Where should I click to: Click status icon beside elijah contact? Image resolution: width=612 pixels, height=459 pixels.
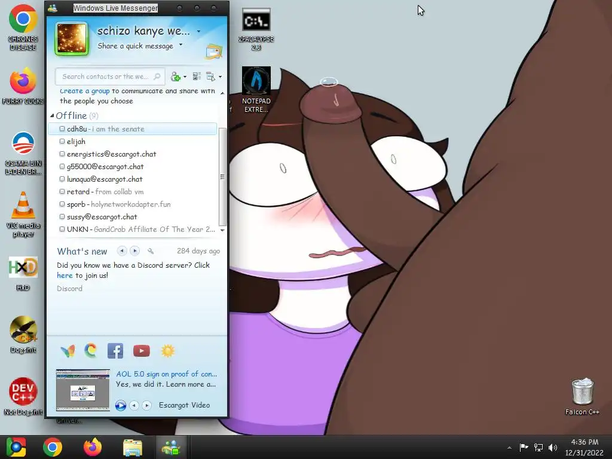[x=62, y=141]
